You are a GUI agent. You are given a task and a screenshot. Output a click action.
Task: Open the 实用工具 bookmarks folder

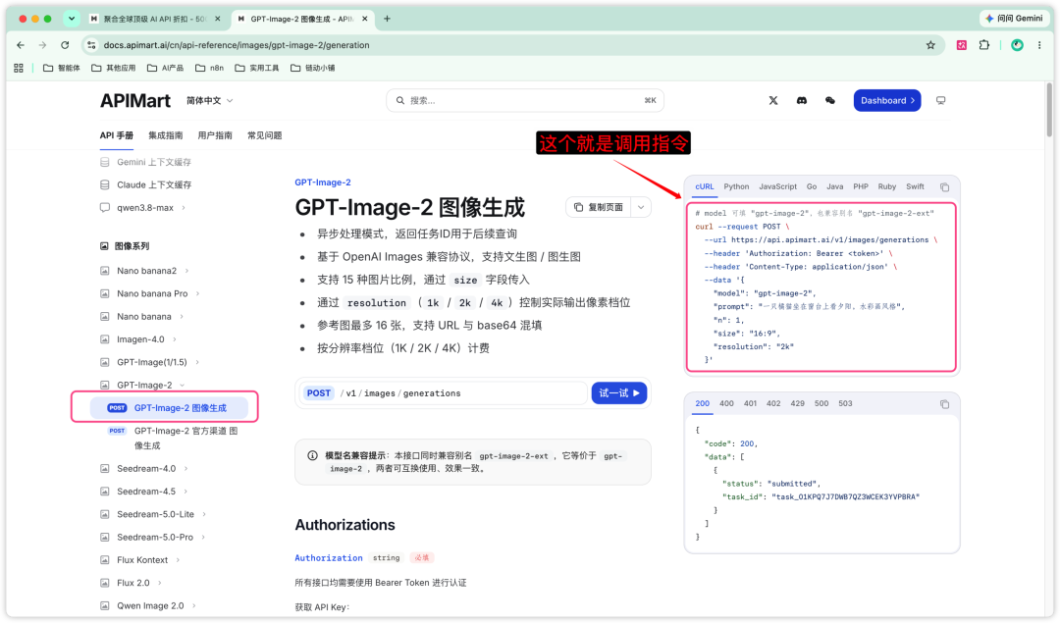(x=257, y=69)
